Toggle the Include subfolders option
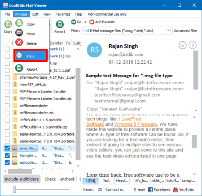This screenshot has height=196, width=202. [22, 179]
